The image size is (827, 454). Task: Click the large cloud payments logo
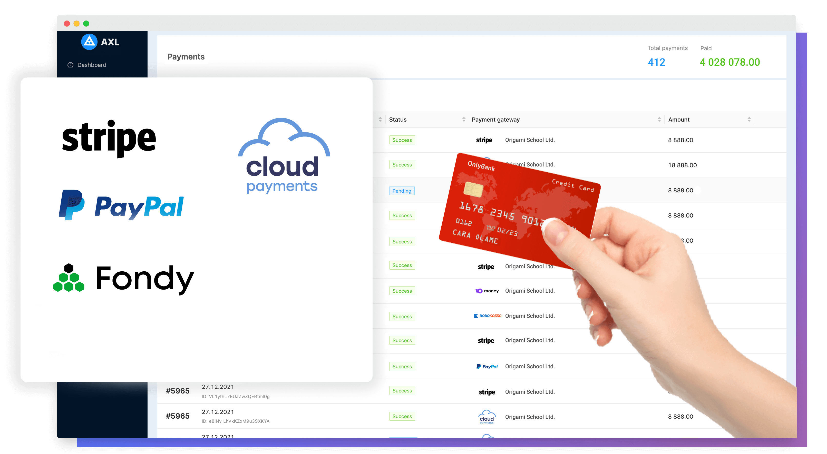click(284, 156)
